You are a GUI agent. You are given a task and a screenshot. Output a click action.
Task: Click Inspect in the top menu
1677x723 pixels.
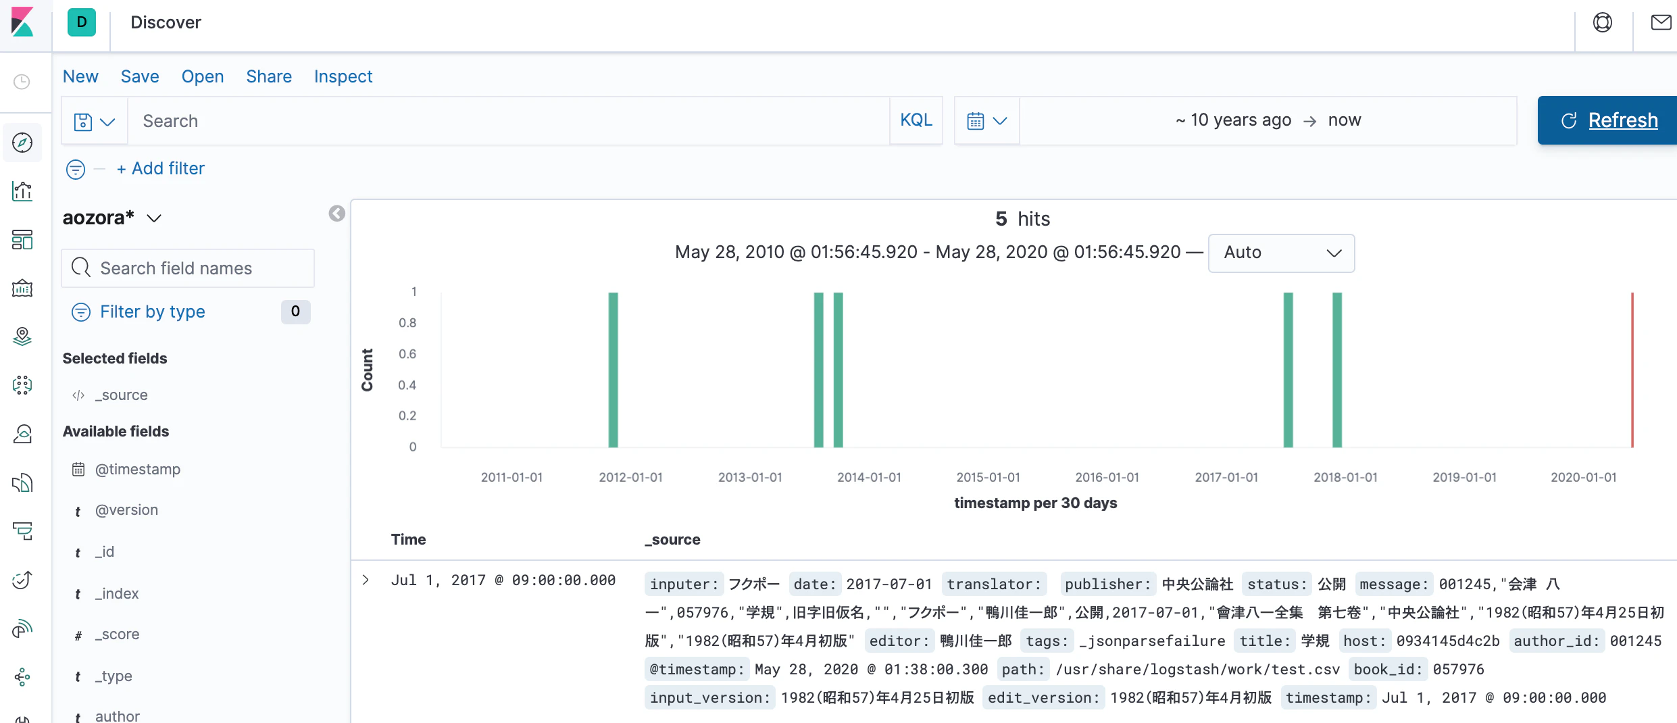coord(343,76)
